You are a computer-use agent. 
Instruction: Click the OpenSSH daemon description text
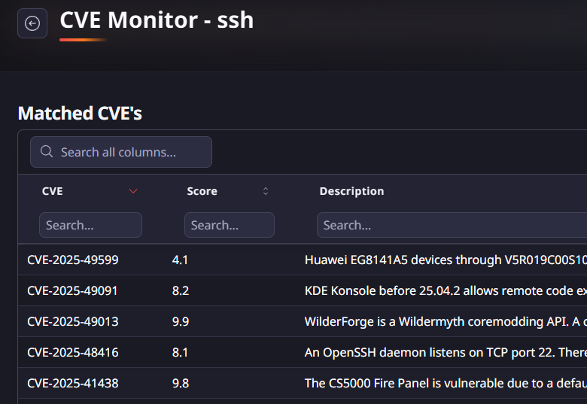[444, 352]
